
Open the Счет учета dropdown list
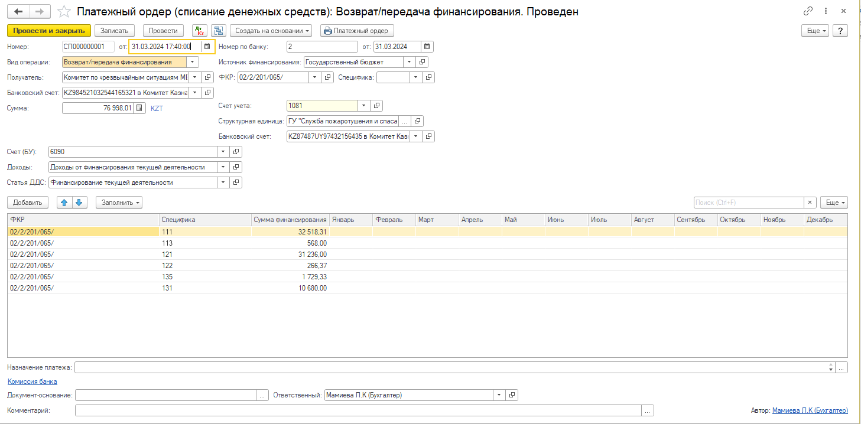point(364,106)
